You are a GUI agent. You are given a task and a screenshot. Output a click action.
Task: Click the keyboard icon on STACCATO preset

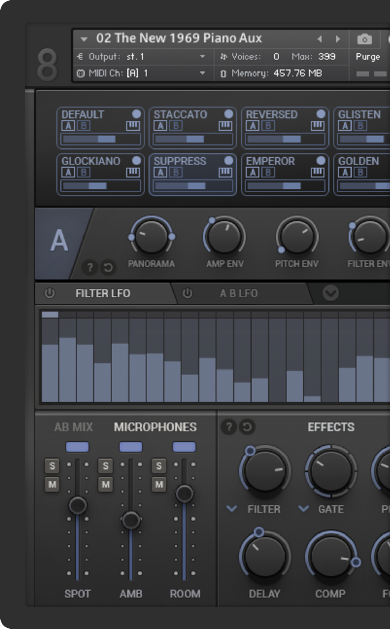pos(225,126)
